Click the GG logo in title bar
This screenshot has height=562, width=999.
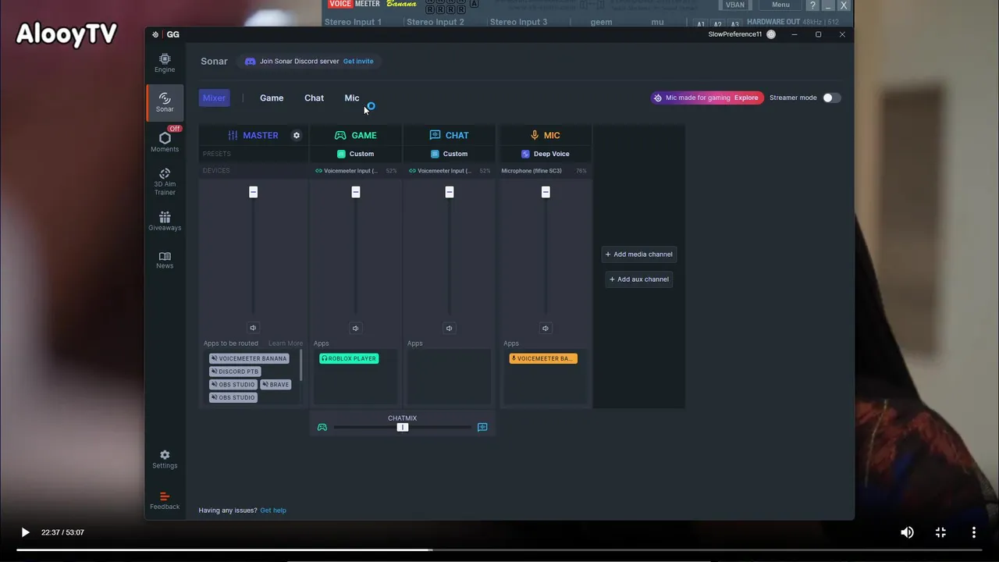[x=166, y=34]
